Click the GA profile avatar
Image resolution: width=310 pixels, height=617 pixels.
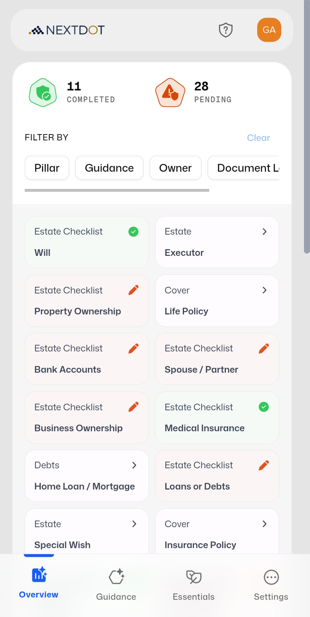269,30
